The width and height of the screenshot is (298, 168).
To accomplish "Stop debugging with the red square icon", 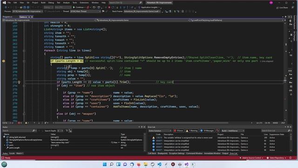I will 109,7.
